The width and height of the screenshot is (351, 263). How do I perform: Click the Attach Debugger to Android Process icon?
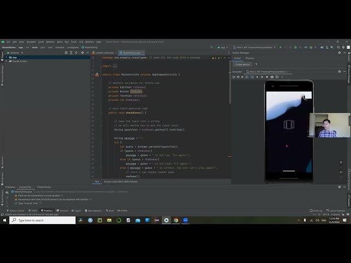point(311,47)
